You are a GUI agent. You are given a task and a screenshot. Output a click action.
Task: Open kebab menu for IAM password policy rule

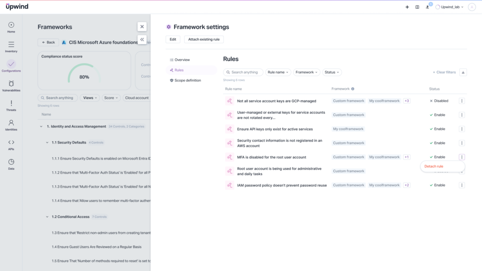point(462,185)
